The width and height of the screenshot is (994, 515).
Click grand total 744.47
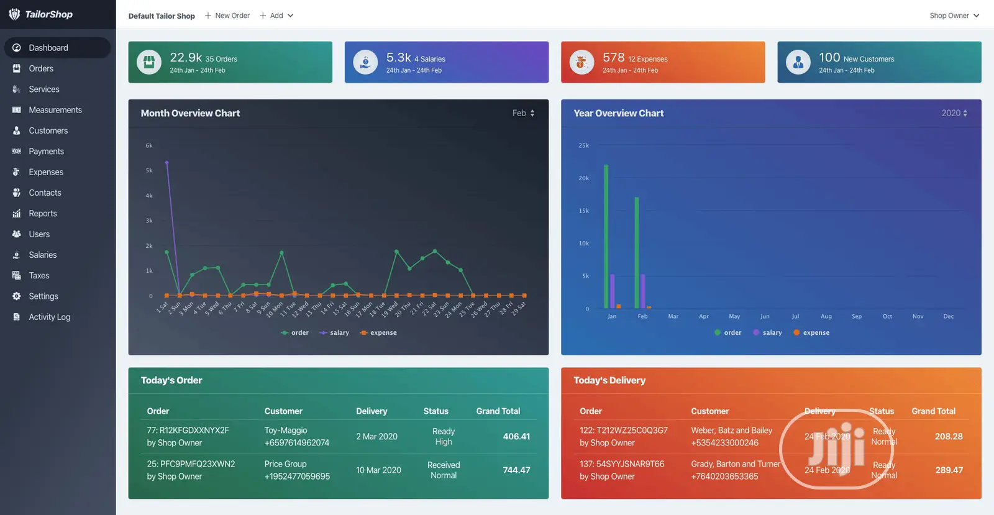click(516, 470)
